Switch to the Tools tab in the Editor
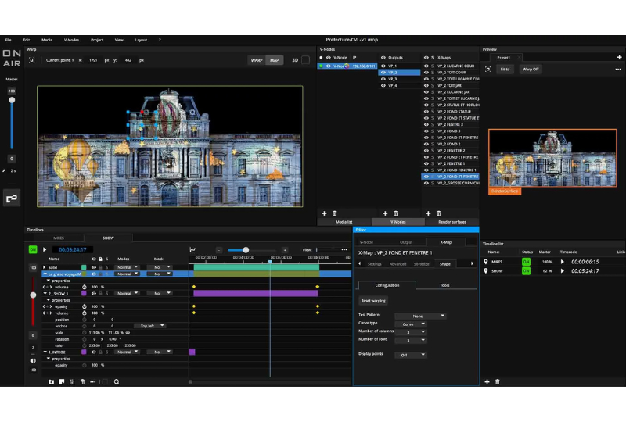The width and height of the screenshot is (626, 422). 444,285
